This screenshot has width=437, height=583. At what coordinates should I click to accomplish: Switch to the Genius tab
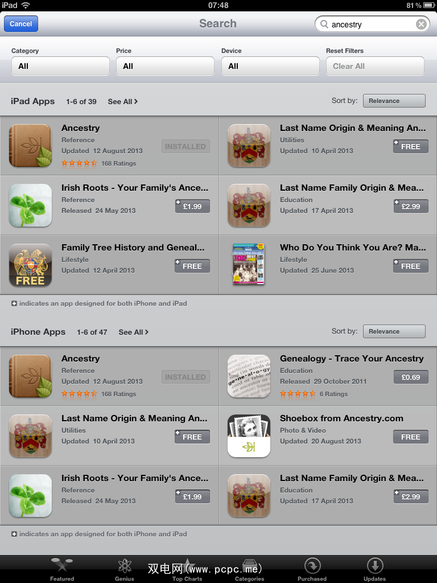click(x=125, y=569)
